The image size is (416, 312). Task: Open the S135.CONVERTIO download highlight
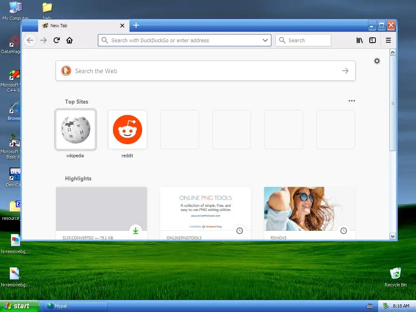click(102, 214)
